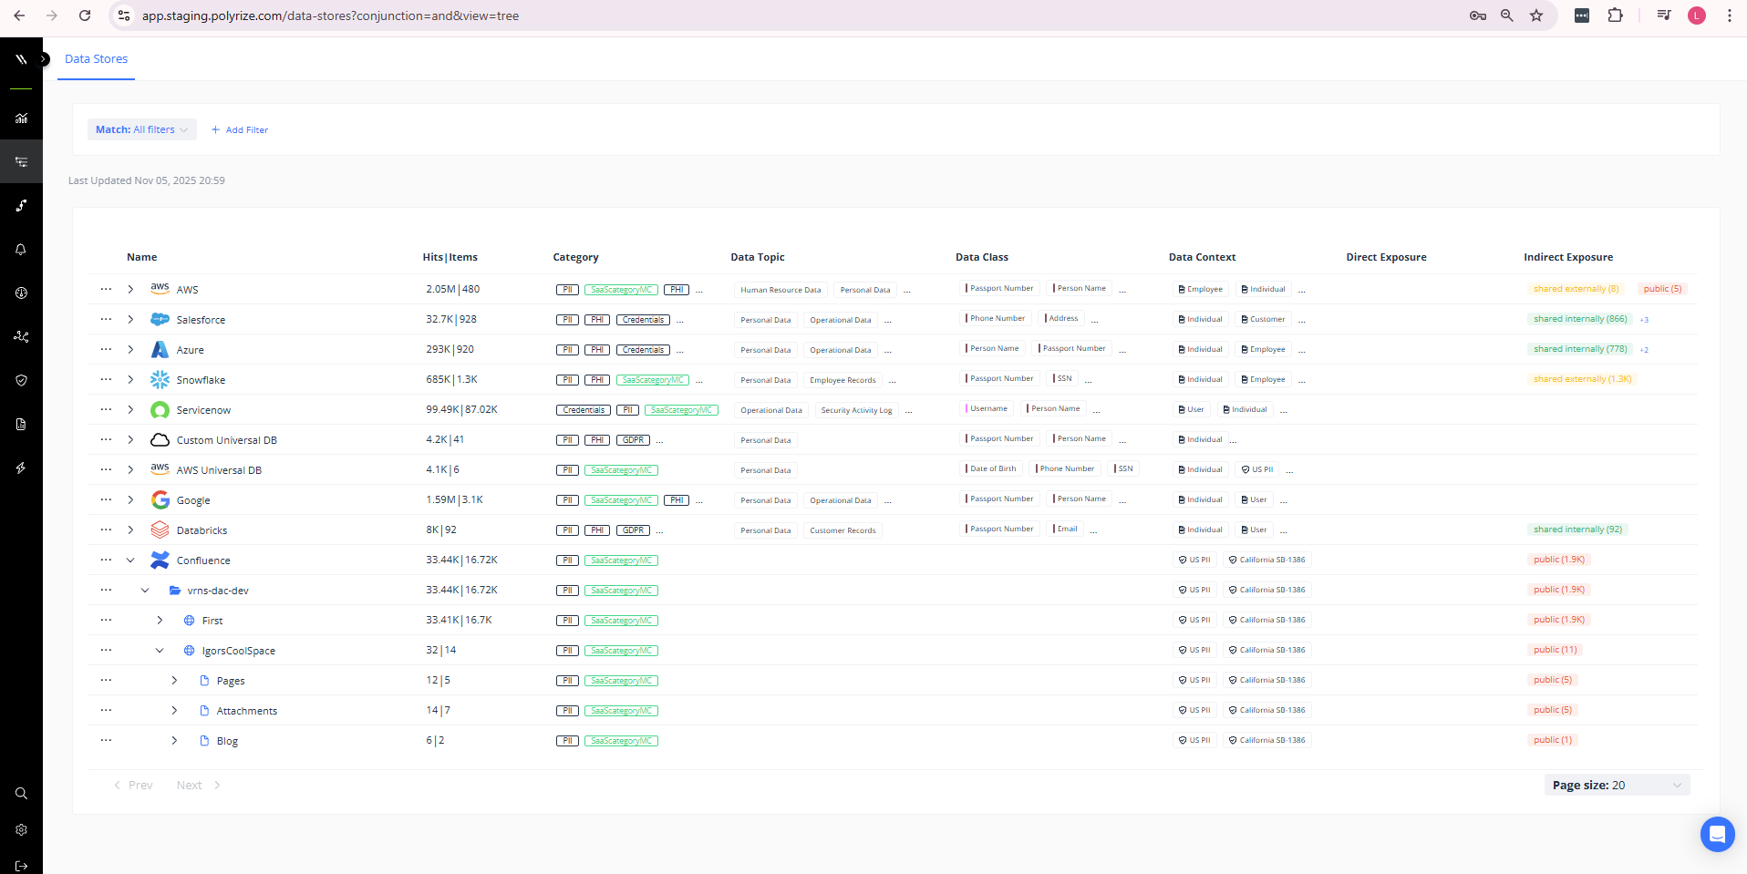The height and width of the screenshot is (874, 1747).
Task: Select the Data Stores tab
Action: (x=96, y=59)
